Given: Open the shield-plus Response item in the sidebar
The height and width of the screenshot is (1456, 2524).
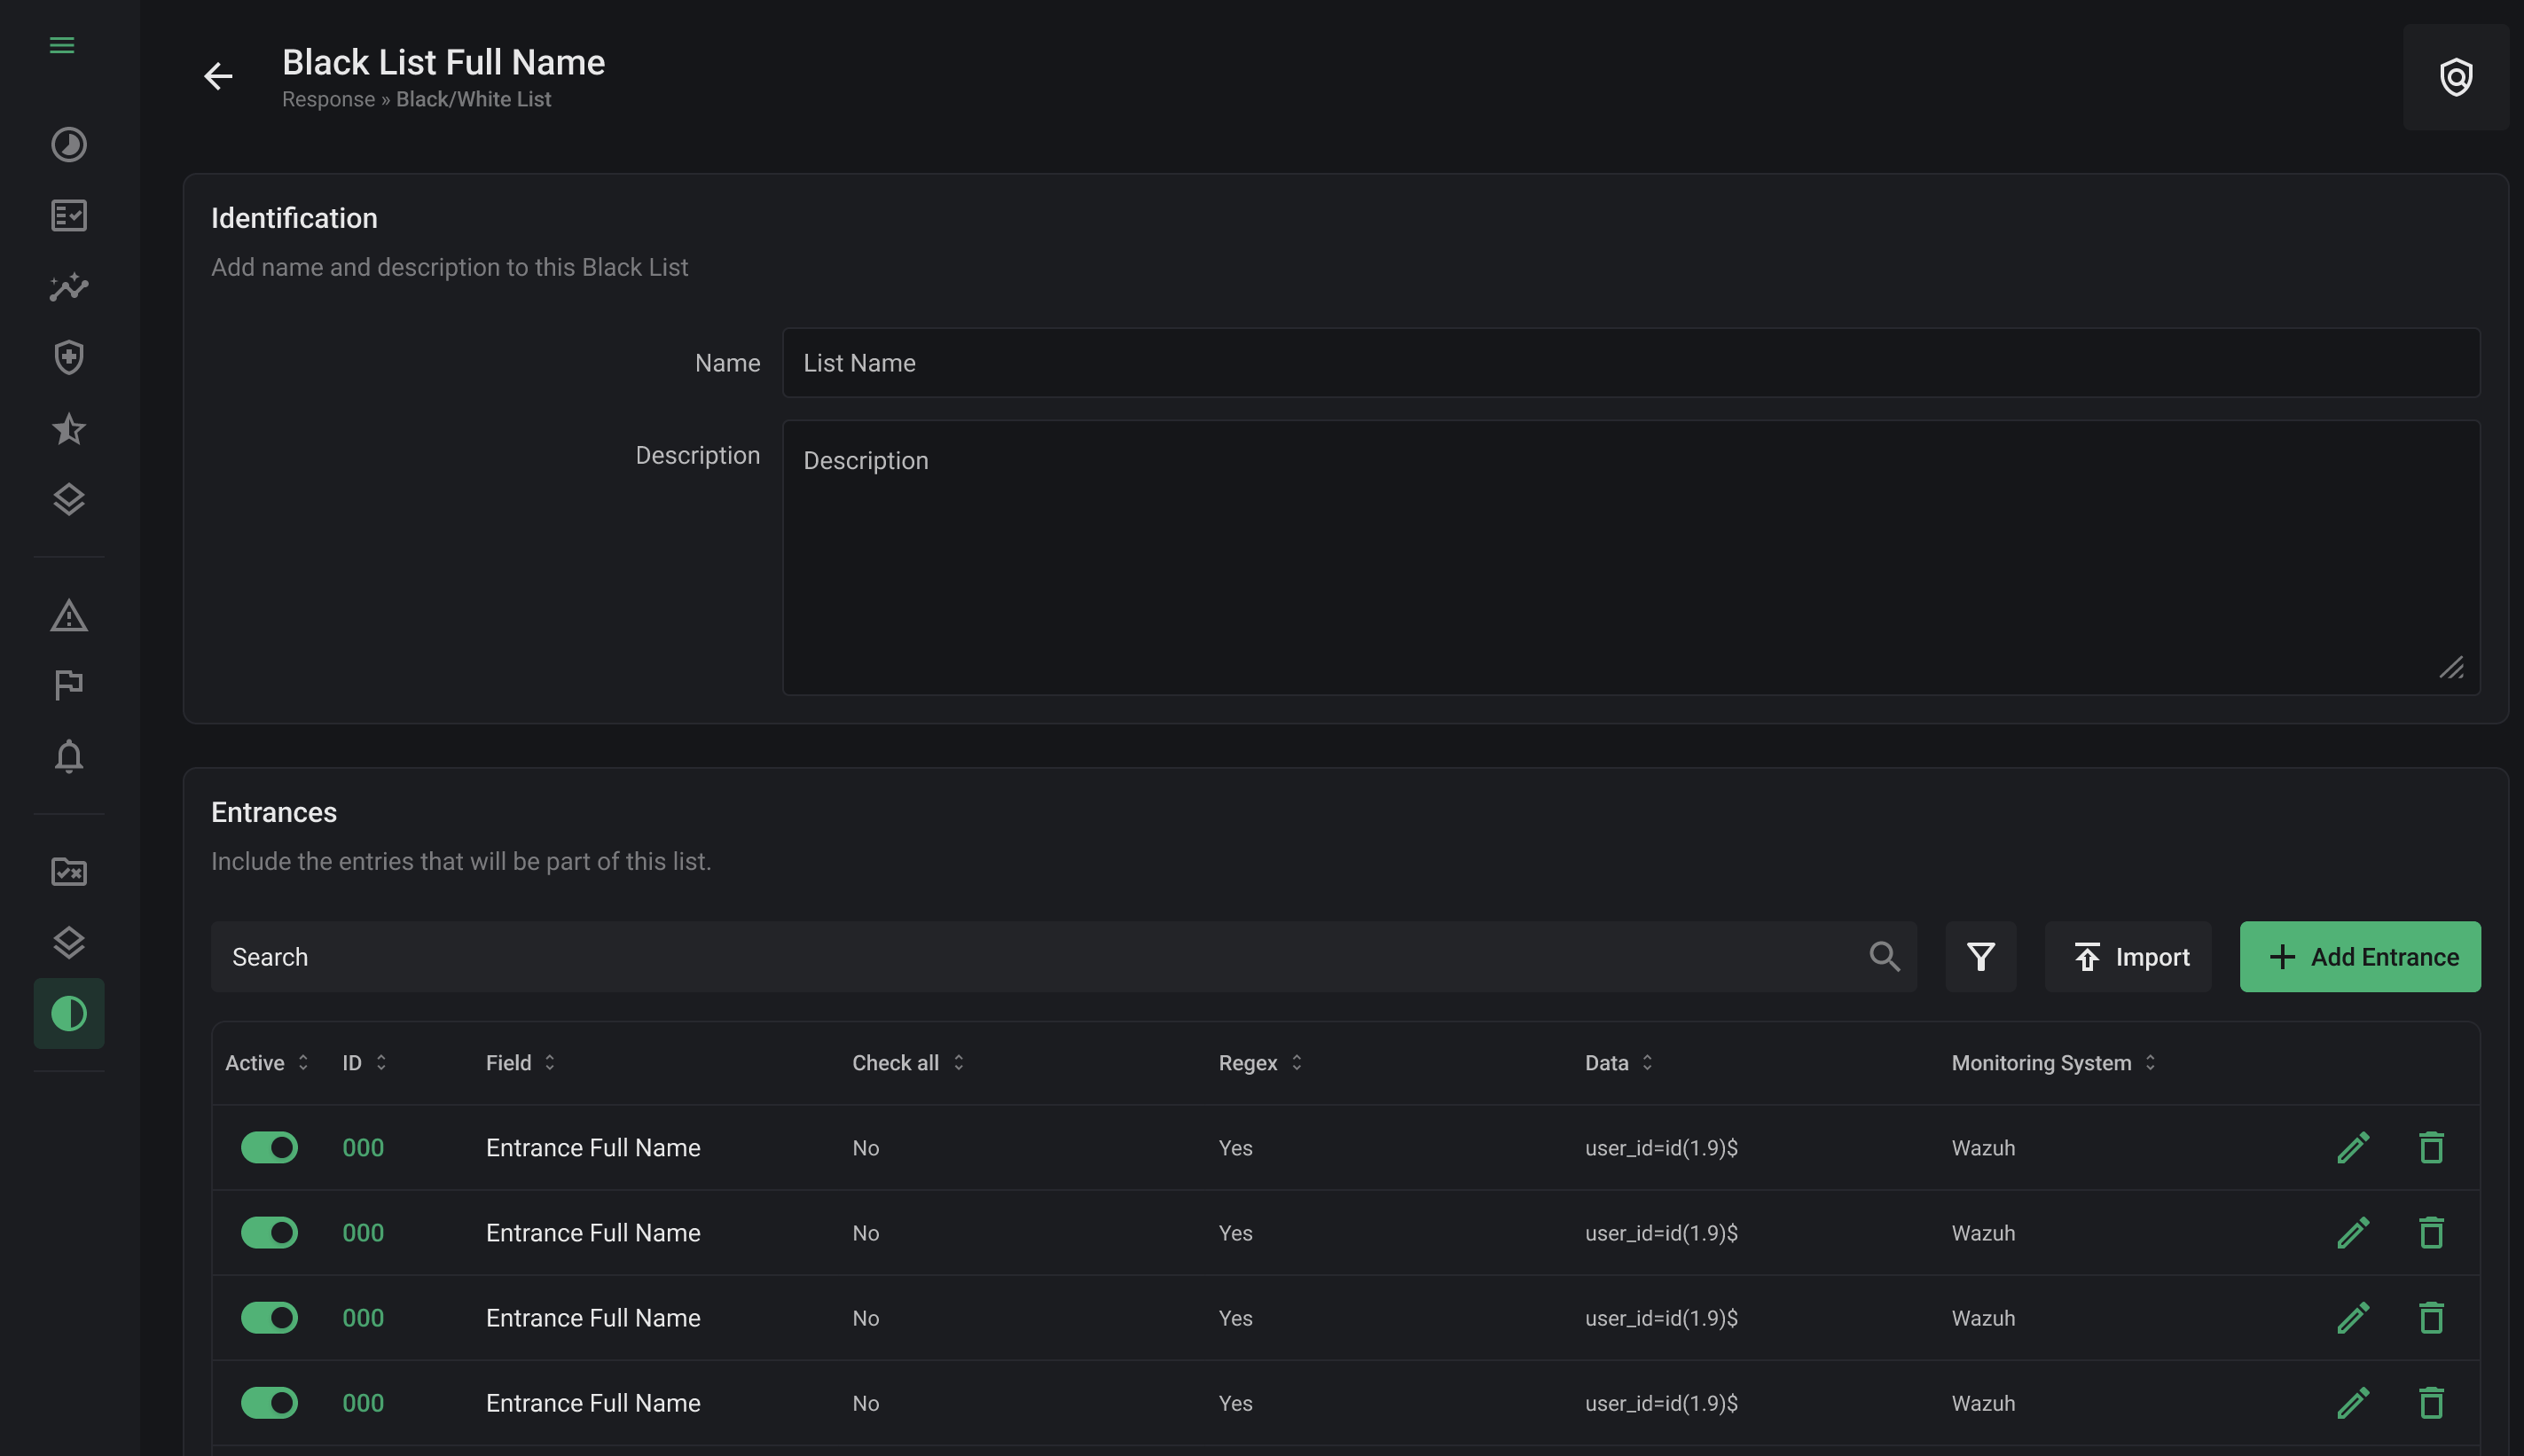Looking at the screenshot, I should (x=69, y=357).
